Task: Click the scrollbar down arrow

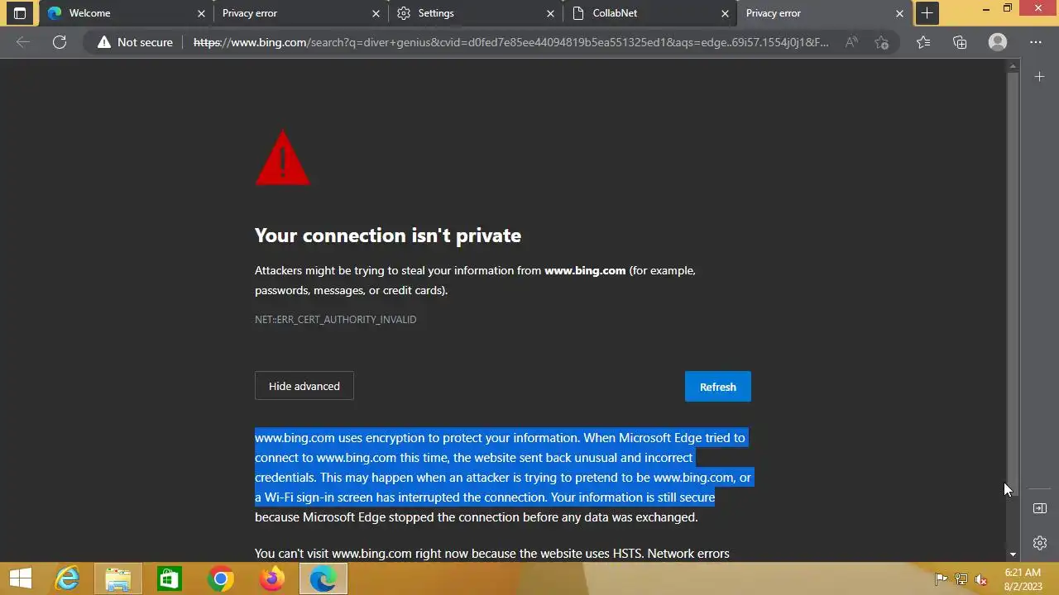Action: pos(1013,555)
